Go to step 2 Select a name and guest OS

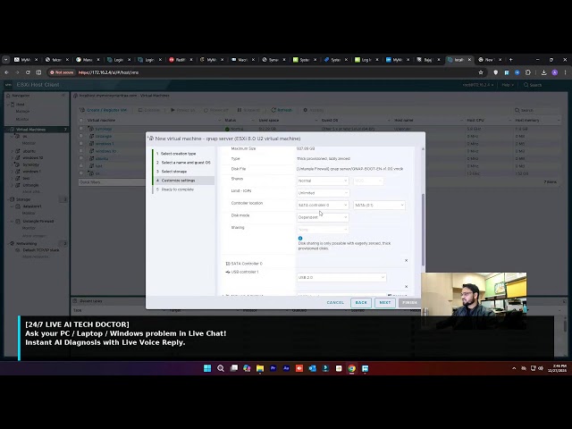click(183, 163)
